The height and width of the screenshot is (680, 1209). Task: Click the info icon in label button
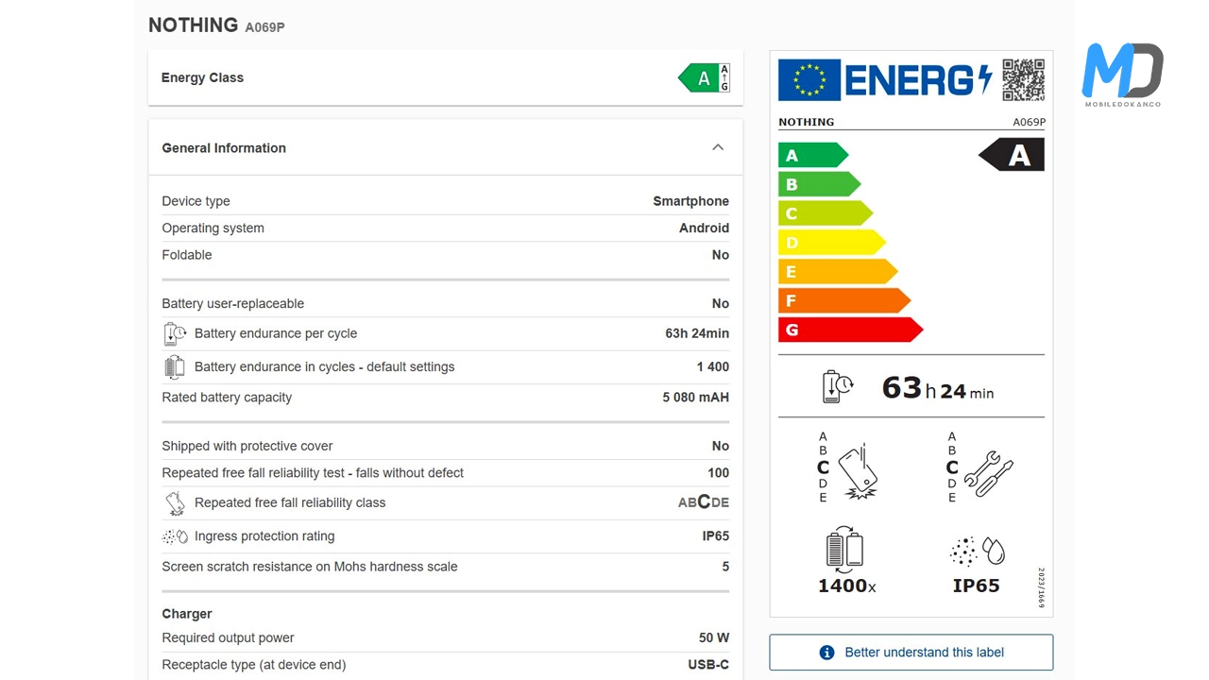826,653
